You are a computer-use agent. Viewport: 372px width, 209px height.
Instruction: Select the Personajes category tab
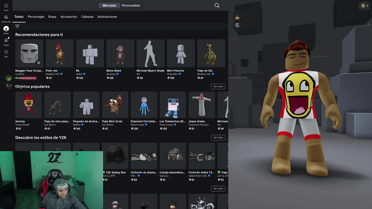pyautogui.click(x=36, y=17)
